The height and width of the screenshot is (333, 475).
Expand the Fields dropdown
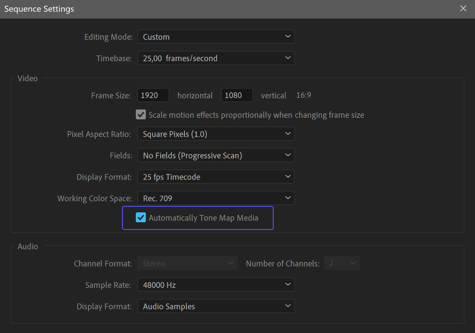coord(216,155)
